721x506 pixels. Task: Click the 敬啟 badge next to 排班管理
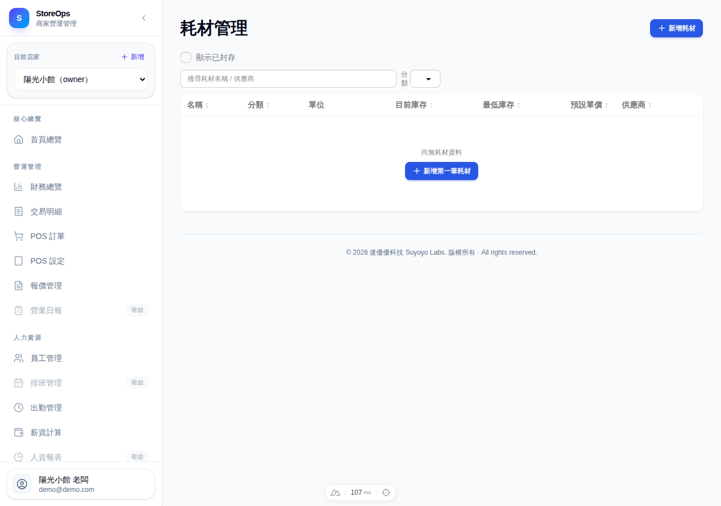click(x=137, y=383)
